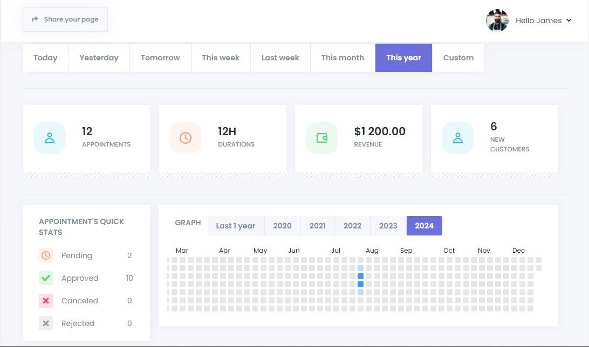
Task: Click the Appointments person icon
Action: [x=50, y=138]
